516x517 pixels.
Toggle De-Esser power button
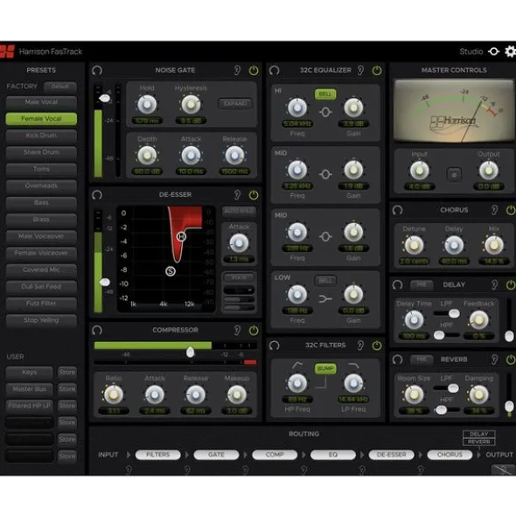[x=254, y=195]
